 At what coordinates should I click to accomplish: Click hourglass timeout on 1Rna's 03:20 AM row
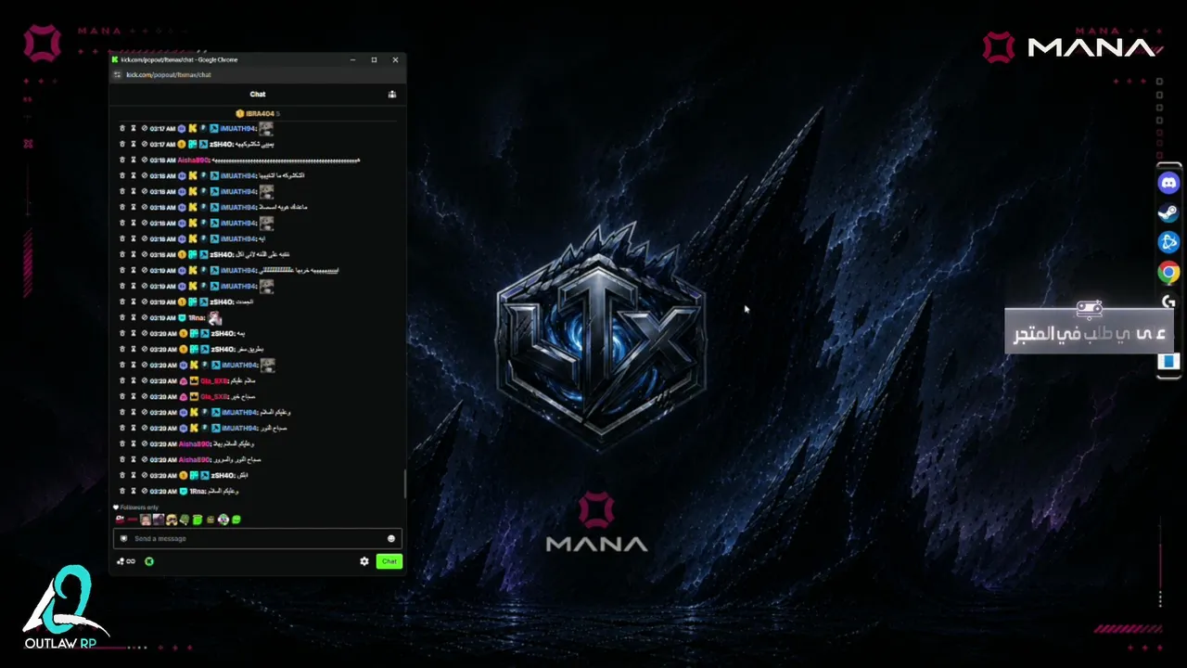click(x=133, y=491)
